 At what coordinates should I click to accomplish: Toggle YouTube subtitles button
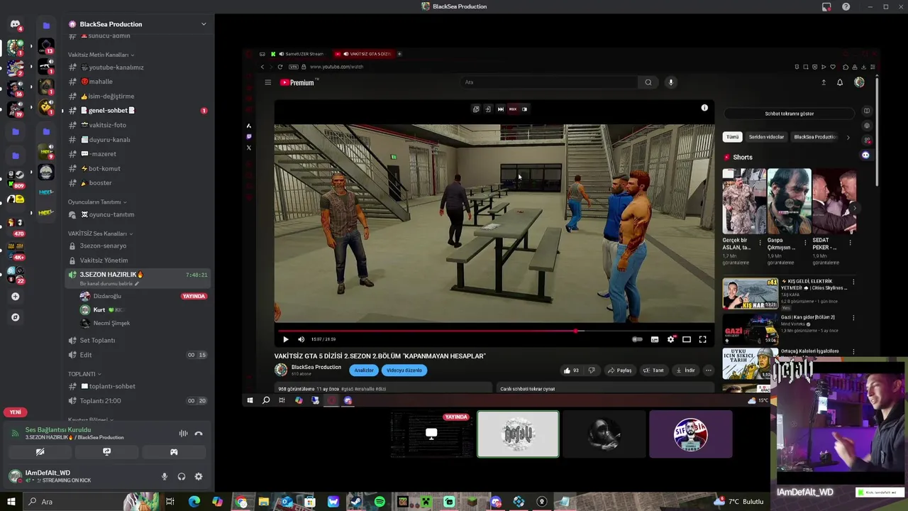(x=654, y=339)
